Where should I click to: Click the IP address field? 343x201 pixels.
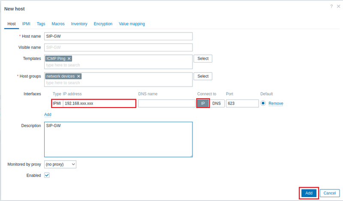coord(99,103)
